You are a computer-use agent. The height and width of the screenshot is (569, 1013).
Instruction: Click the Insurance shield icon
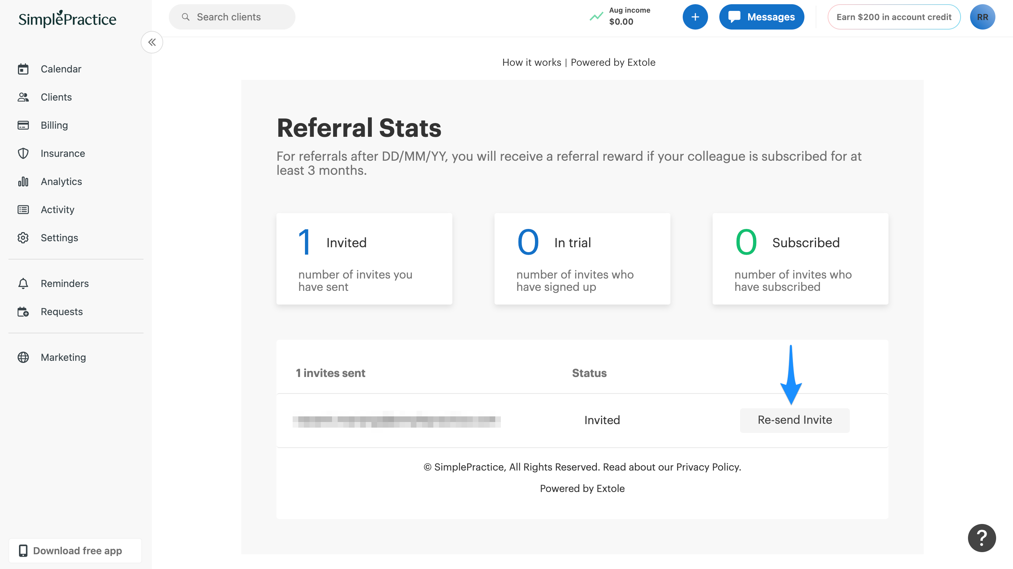tap(23, 153)
